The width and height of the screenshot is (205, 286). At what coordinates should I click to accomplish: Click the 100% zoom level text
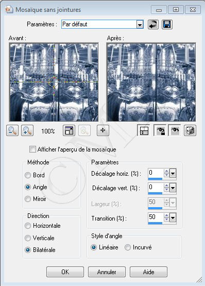(x=48, y=131)
